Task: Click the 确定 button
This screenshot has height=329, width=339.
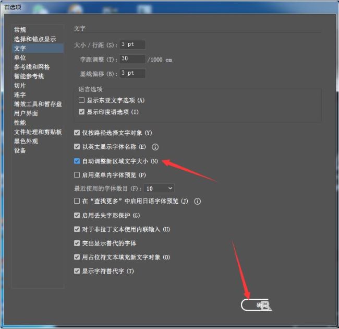Action: [257, 305]
